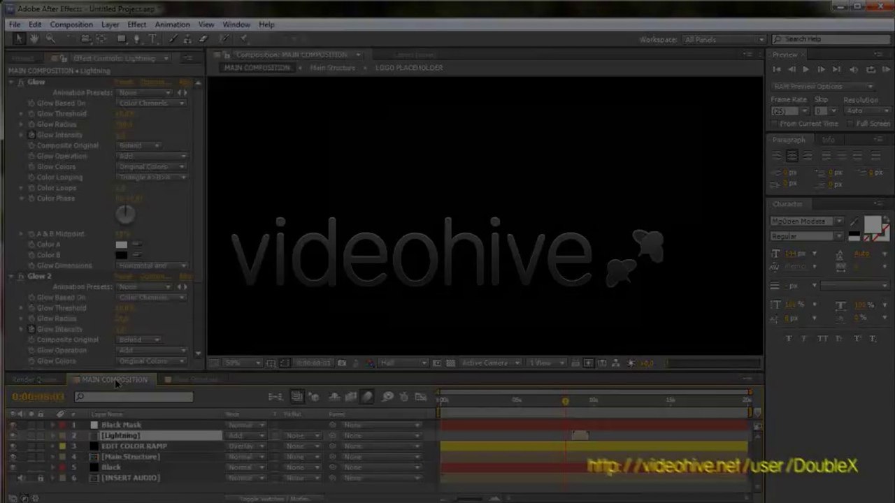
Task: Select the Brush tool
Action: tap(173, 39)
